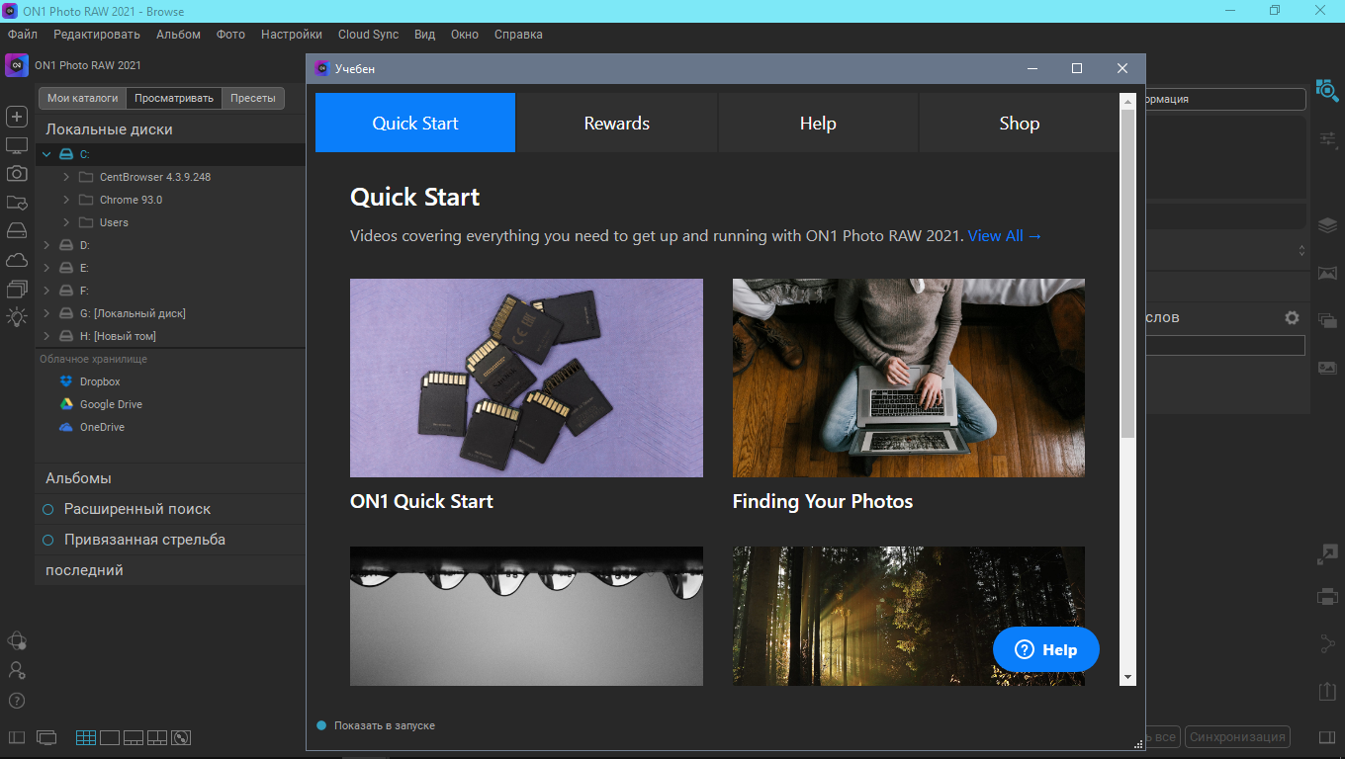Select the grid thumbnail view icon
Viewport: 1345px width, 759px height.
86,737
